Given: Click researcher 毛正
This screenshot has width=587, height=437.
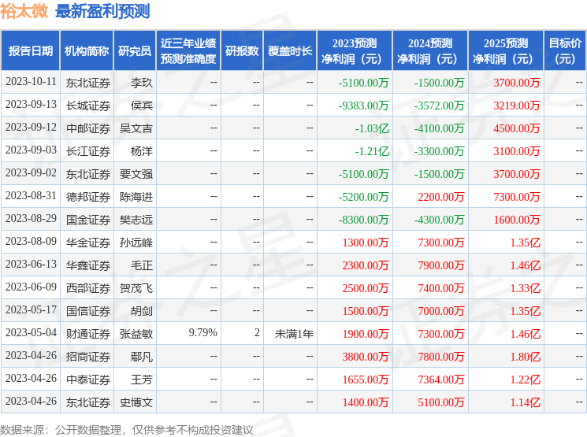Looking at the screenshot, I should [142, 265].
